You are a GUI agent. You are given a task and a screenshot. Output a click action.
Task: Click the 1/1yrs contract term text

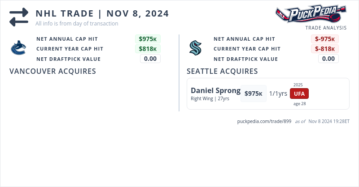point(278,93)
